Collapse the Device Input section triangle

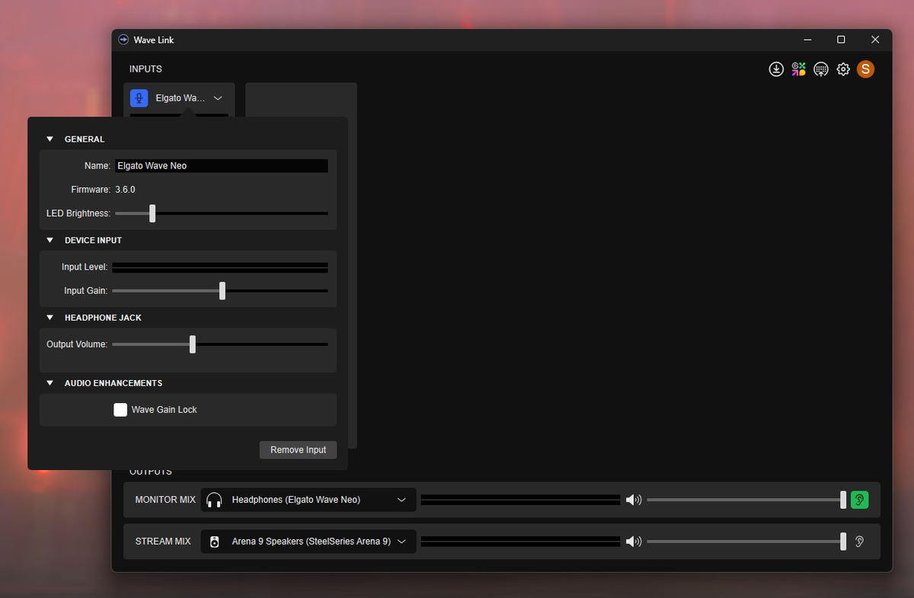pos(50,240)
